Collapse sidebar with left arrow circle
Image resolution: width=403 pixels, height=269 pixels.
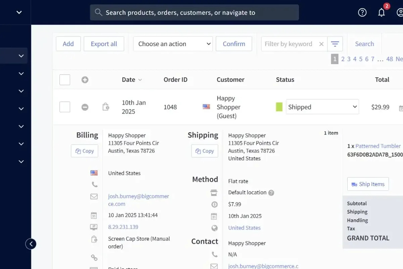click(x=31, y=244)
